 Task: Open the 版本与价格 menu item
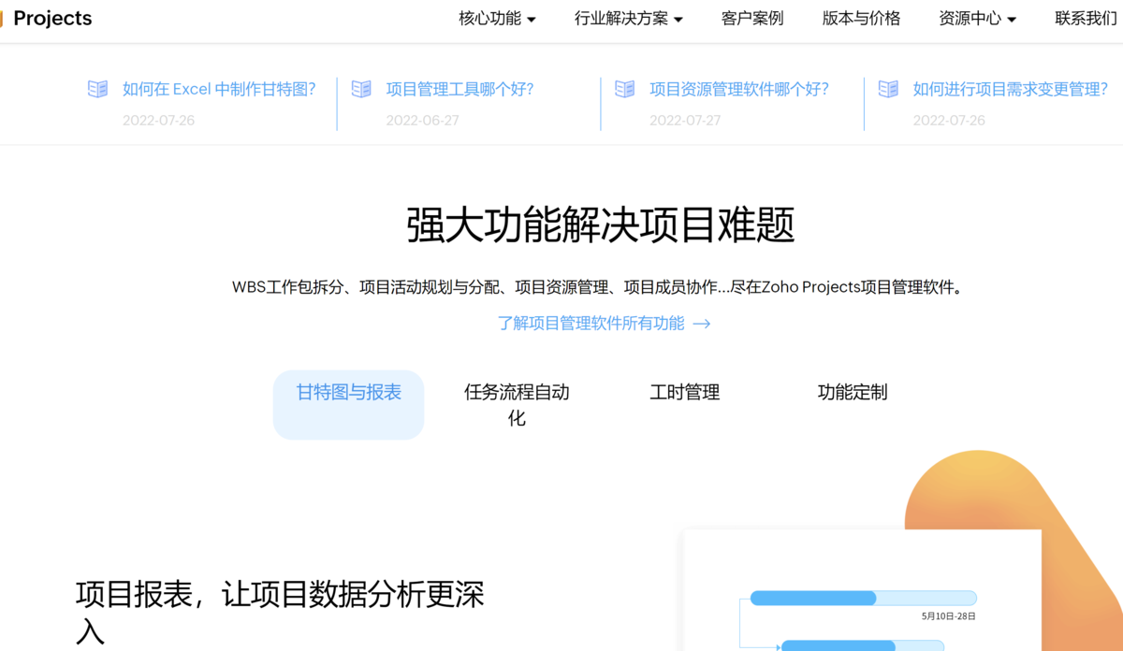(x=861, y=18)
